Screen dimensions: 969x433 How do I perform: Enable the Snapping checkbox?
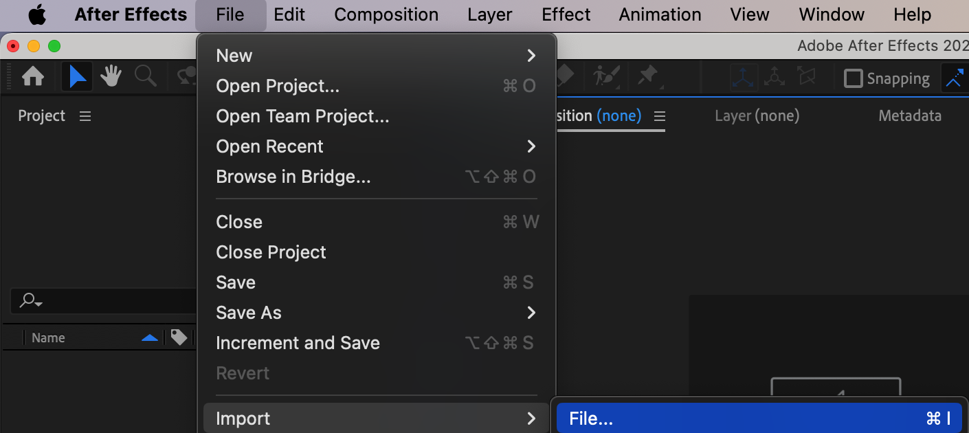tap(853, 78)
